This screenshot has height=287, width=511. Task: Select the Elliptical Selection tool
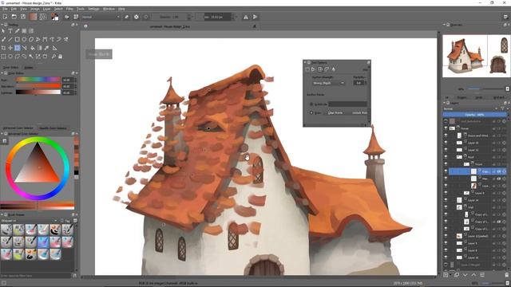coord(10,57)
